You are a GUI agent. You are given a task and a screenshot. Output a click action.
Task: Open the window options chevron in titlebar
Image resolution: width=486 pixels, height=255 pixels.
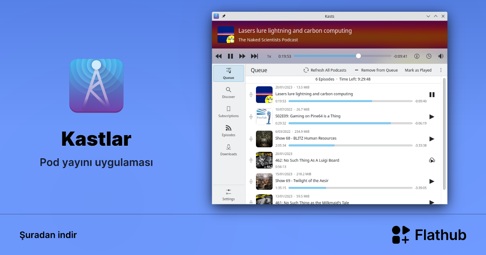(428, 16)
